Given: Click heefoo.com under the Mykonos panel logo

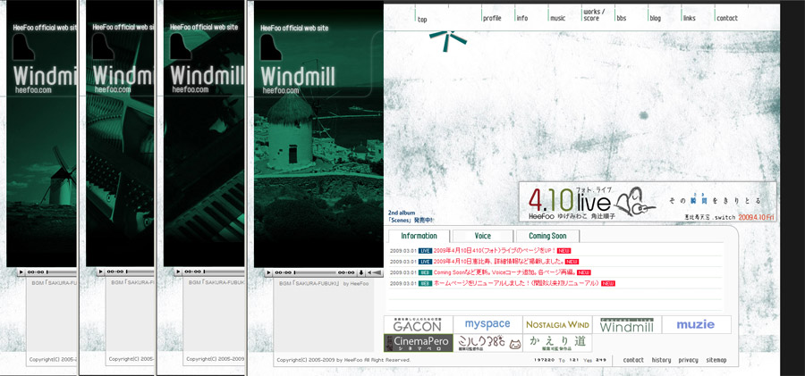Looking at the screenshot, I should click(x=280, y=91).
